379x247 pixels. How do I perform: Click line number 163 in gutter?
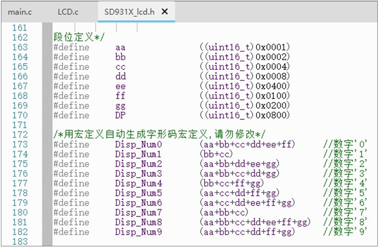[20, 47]
